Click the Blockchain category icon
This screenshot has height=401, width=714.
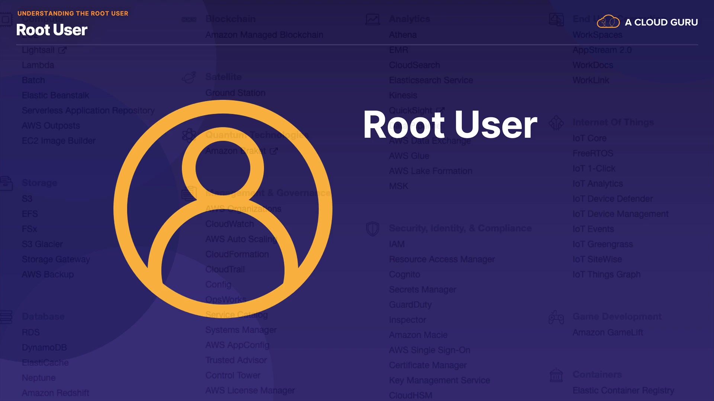(189, 19)
